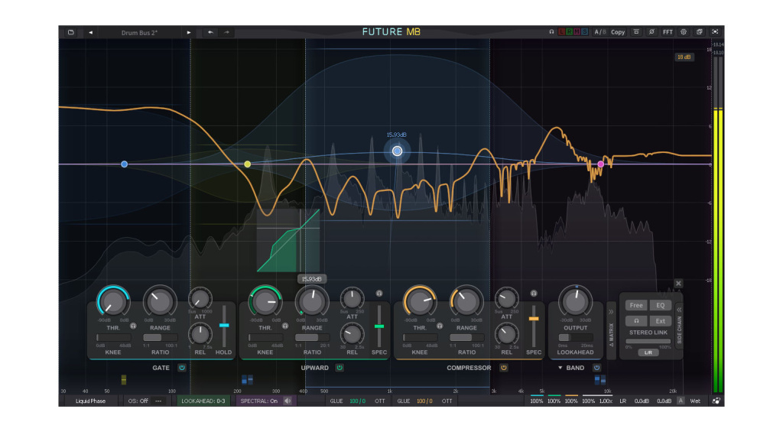Expand the BAND dropdown triangle
Viewport: 783px width, 432px height.
coord(560,368)
